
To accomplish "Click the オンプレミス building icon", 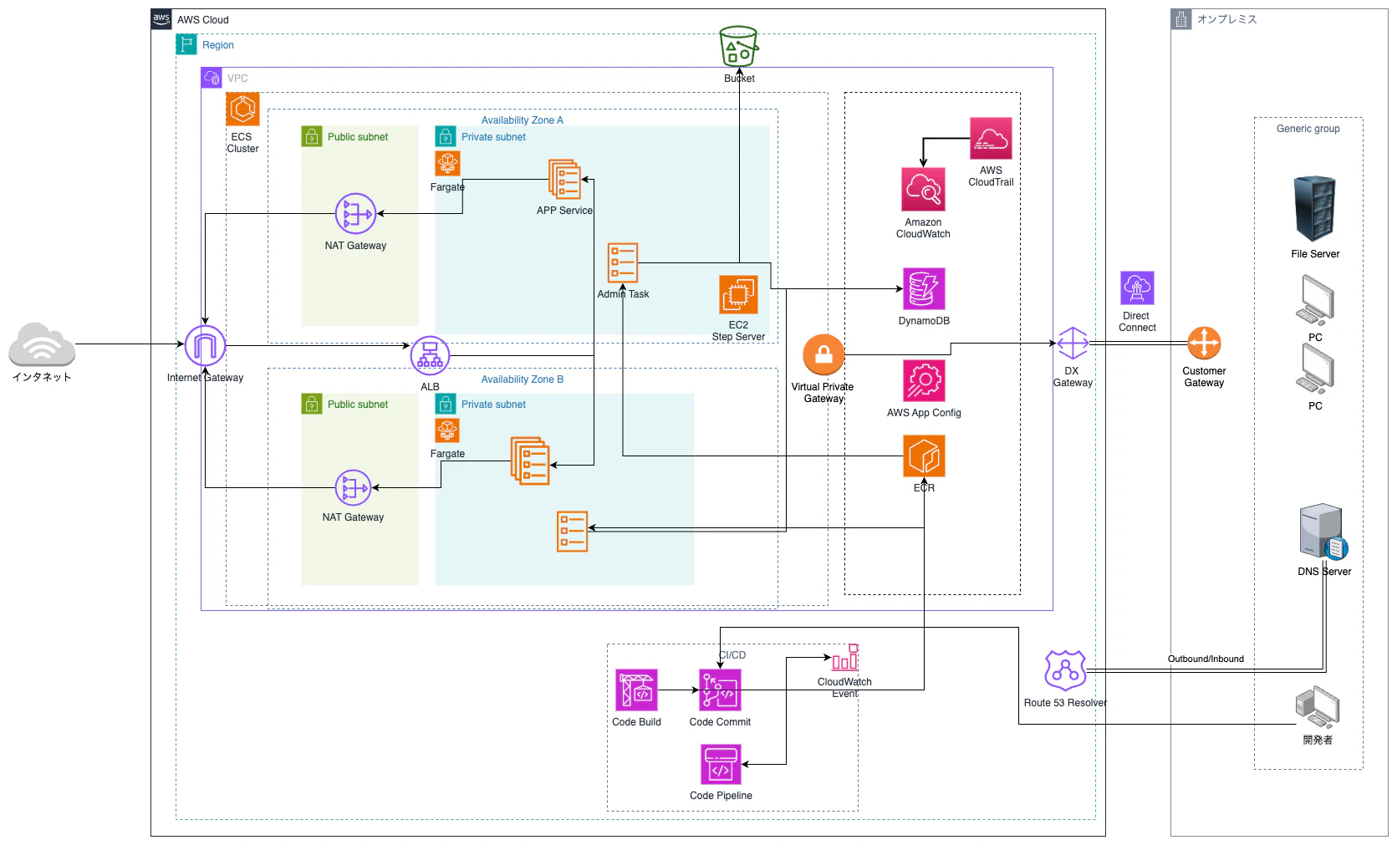I will point(1181,19).
